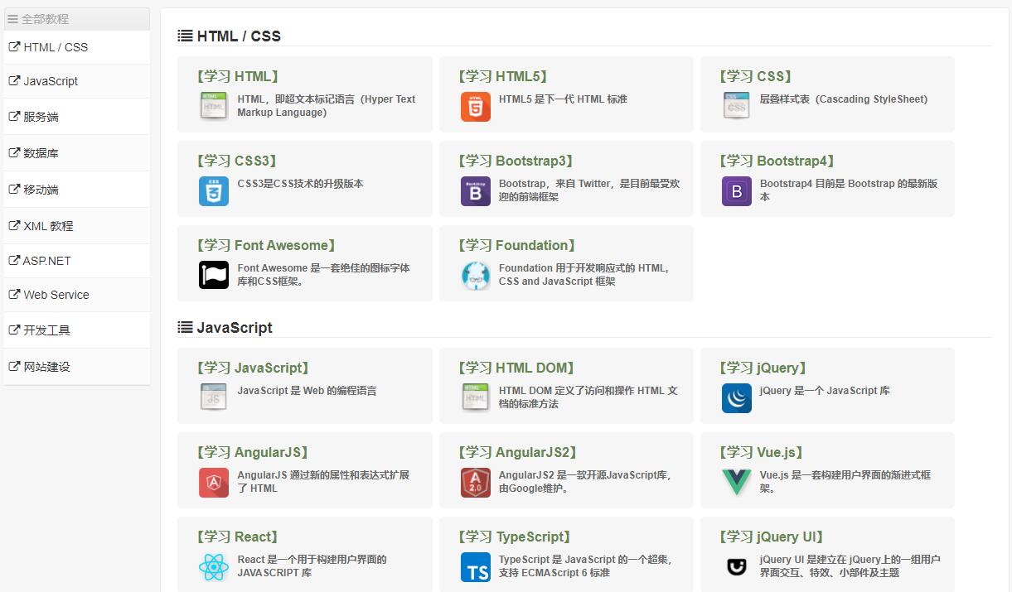Click the Bootstrap3 purple B icon
Viewport: 1012px width, 592px height.
pos(476,190)
